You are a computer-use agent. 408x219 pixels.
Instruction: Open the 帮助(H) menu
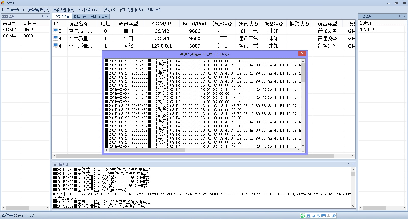[x=153, y=10]
